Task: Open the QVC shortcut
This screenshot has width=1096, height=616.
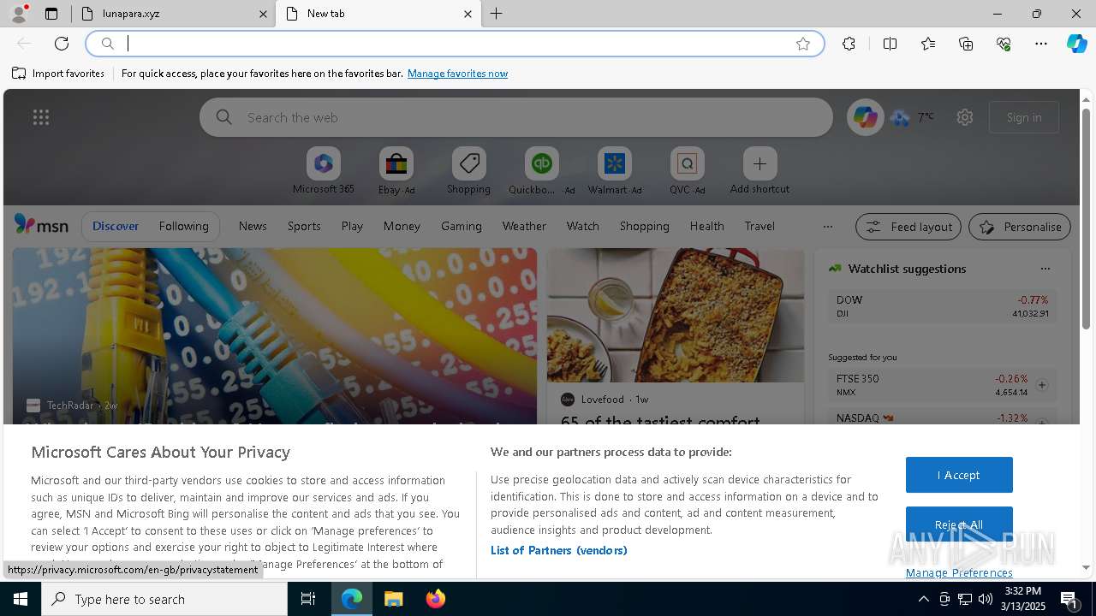Action: [x=687, y=171]
